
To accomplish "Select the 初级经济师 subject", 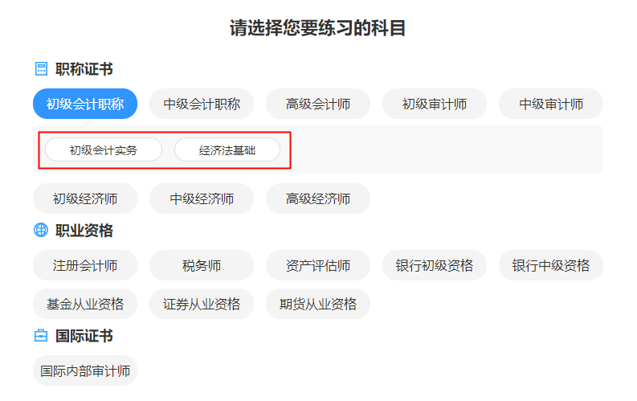I will 85,198.
